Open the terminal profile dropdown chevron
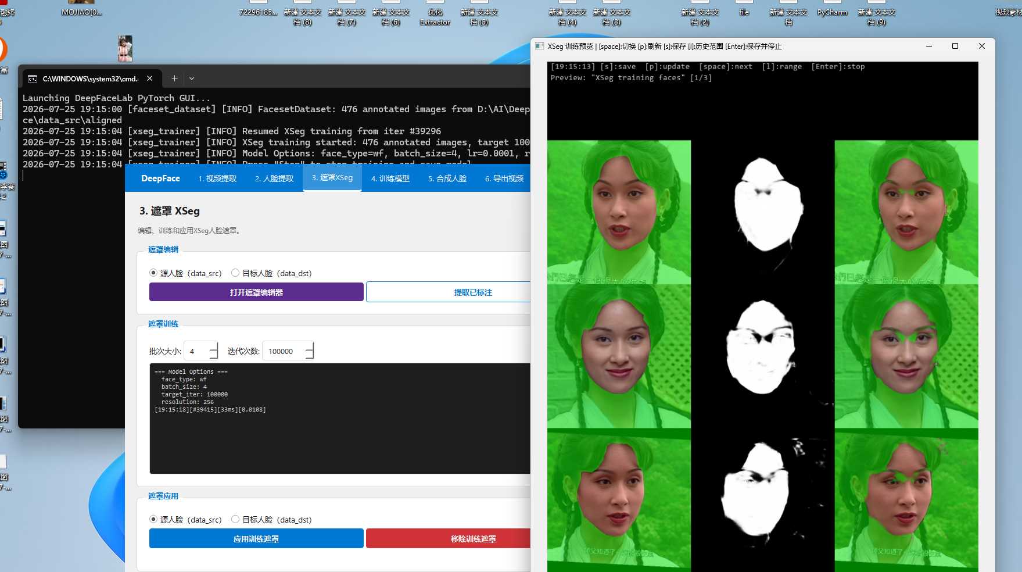The width and height of the screenshot is (1022, 572). 192,78
